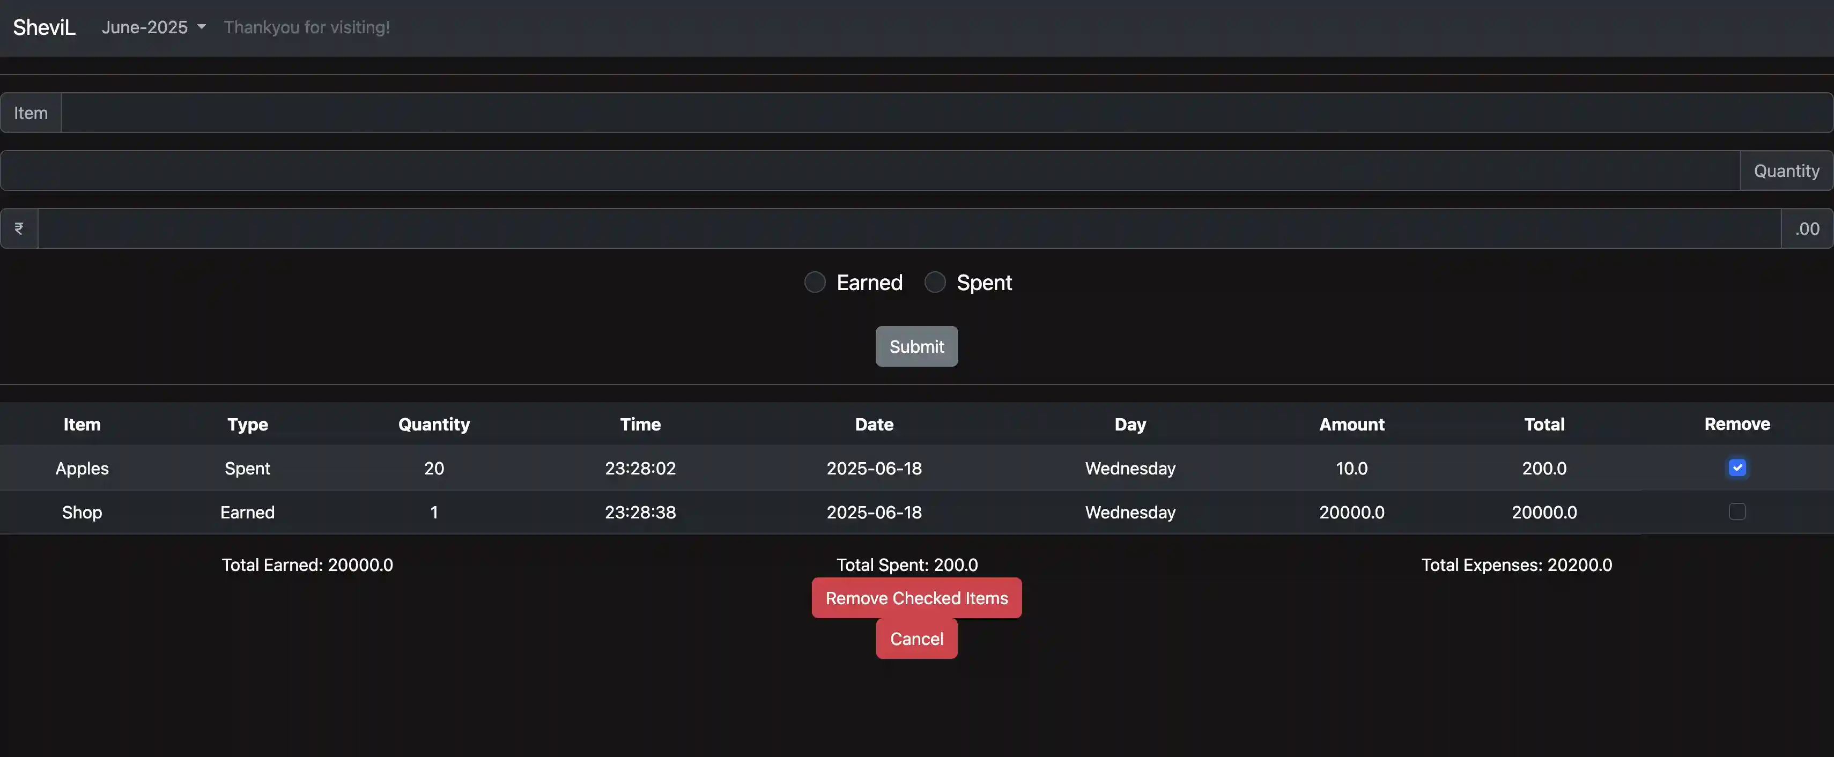This screenshot has width=1834, height=757.
Task: Click the Cancel button
Action: coord(916,638)
